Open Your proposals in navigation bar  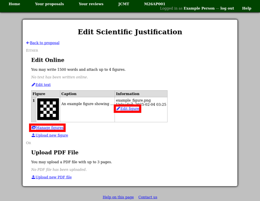(49, 4)
